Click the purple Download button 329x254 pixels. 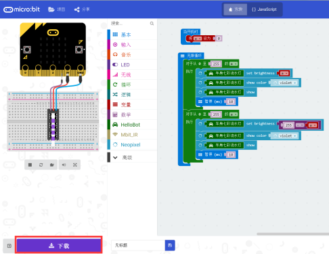click(59, 246)
